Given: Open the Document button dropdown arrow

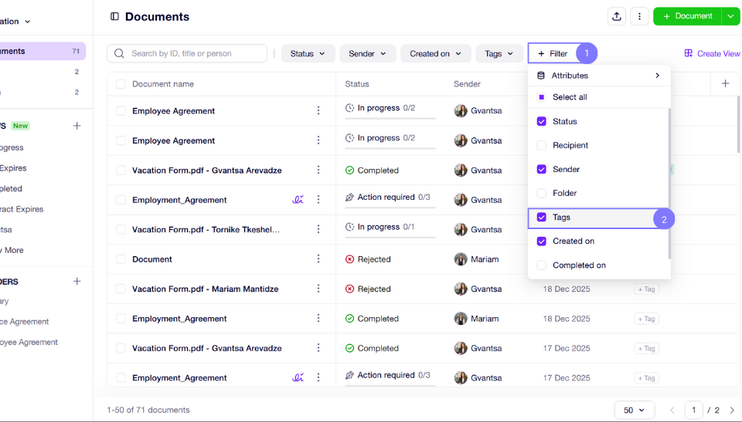Looking at the screenshot, I should (x=730, y=16).
